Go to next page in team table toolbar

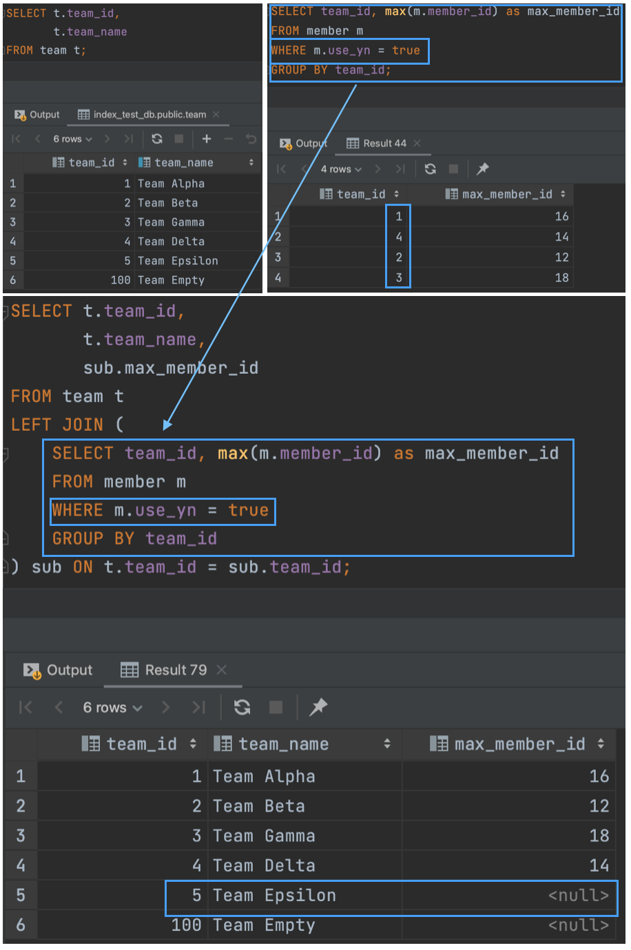coord(107,139)
